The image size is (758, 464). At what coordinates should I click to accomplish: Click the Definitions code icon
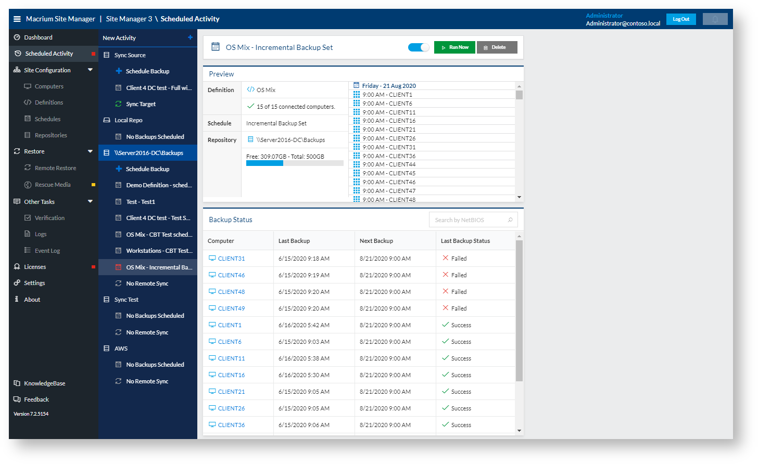[x=28, y=102]
